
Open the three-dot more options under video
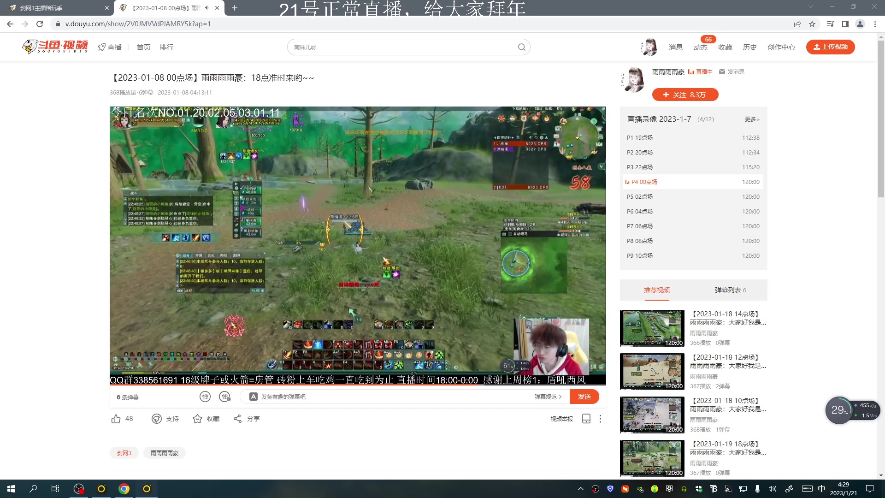600,419
